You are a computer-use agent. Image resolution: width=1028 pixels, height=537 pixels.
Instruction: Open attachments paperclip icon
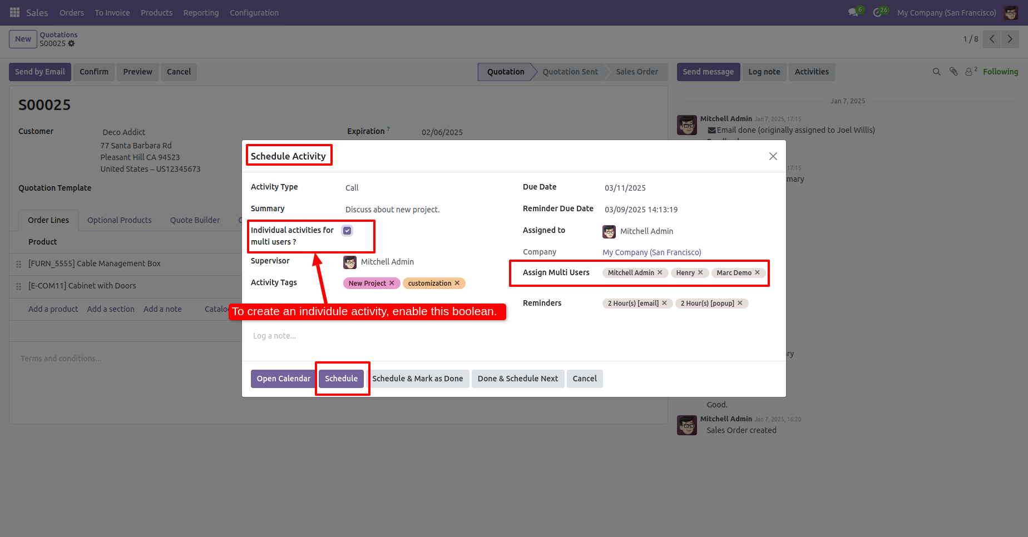point(953,72)
